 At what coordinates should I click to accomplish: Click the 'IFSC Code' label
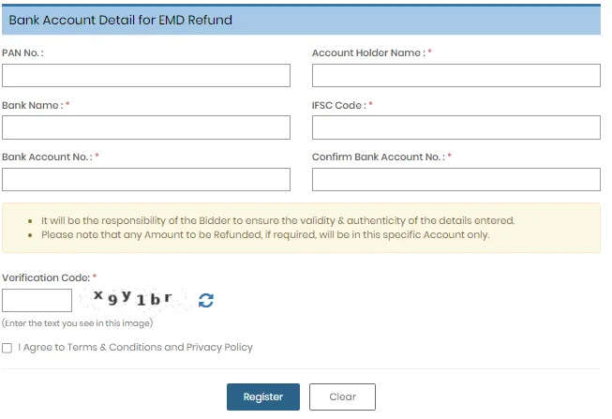tap(338, 105)
